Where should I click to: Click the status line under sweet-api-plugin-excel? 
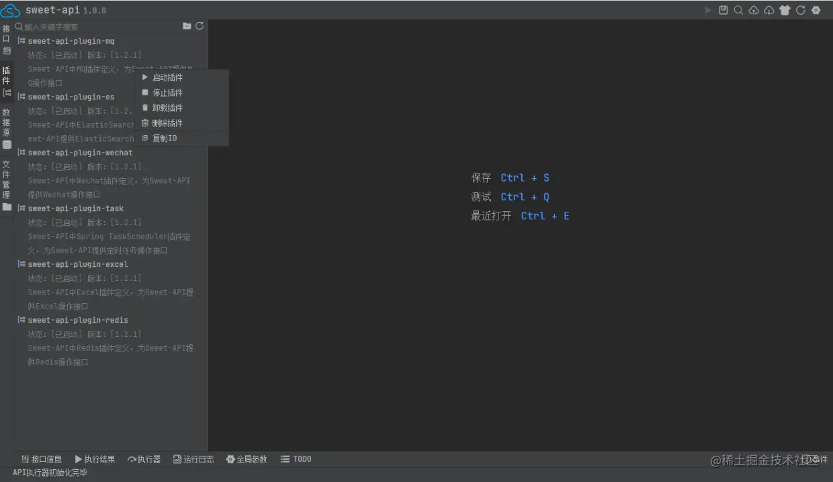point(85,278)
